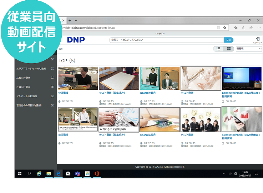Open a new browser tab with plus icon

tap(70, 20)
